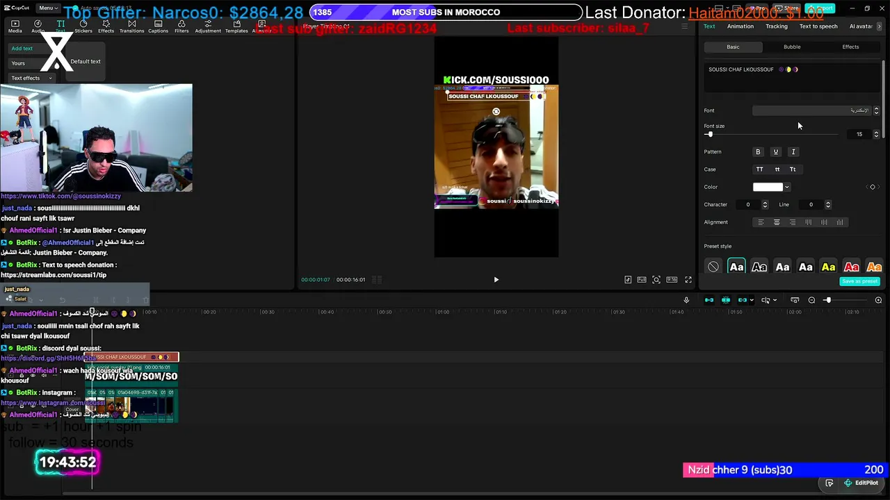This screenshot has height=500, width=890.
Task: Change the 9:16 aspect ratio
Action: (x=672, y=280)
